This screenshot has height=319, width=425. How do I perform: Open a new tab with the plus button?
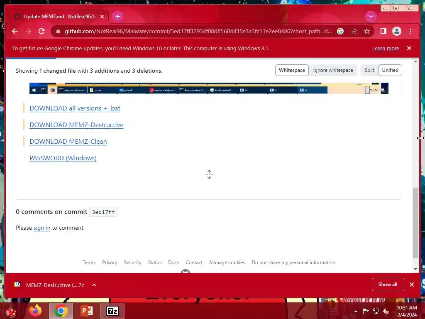coord(117,17)
